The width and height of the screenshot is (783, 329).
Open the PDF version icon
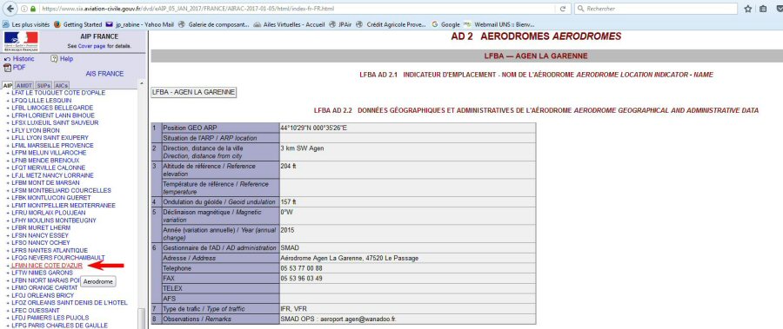pos(8,68)
